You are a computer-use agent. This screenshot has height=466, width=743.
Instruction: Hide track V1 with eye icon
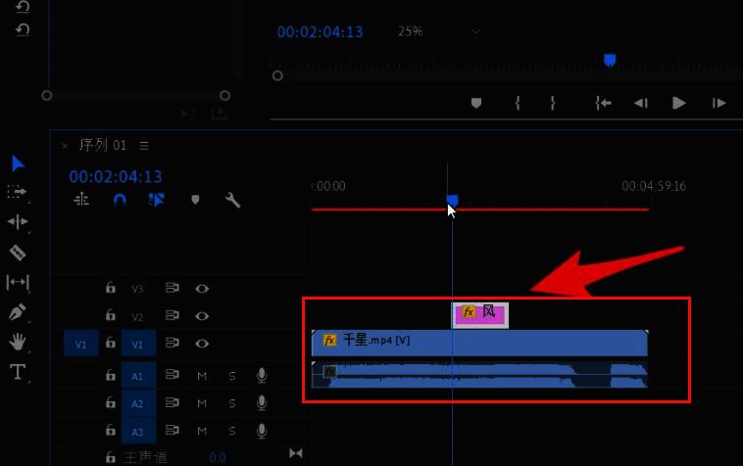coord(202,344)
